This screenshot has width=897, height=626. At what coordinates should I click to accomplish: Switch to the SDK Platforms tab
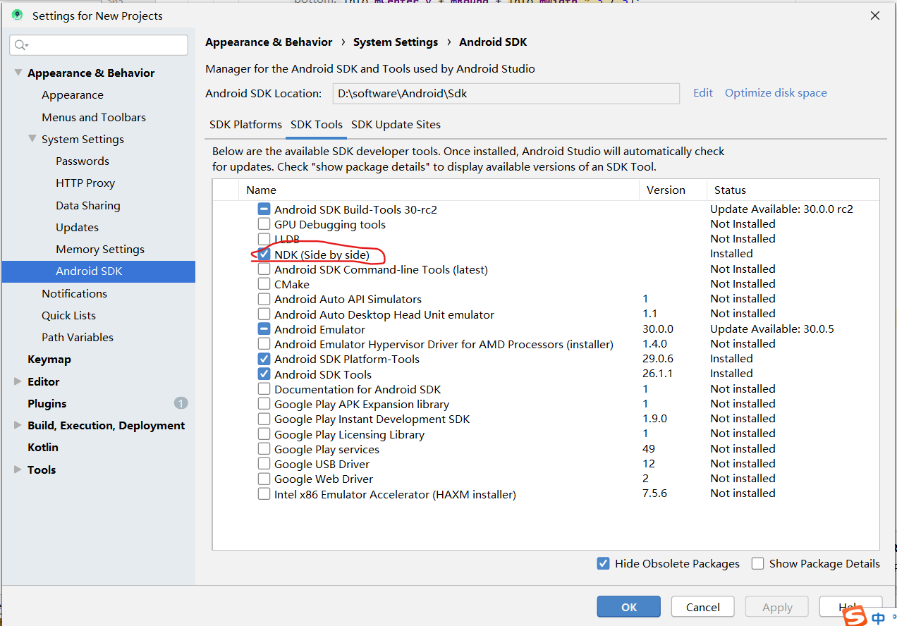click(x=245, y=124)
